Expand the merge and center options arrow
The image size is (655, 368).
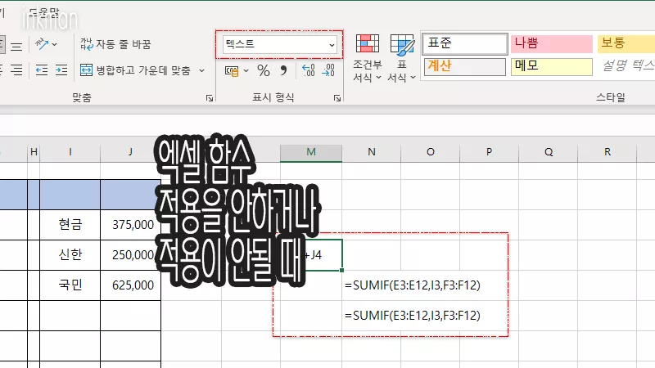click(x=202, y=70)
